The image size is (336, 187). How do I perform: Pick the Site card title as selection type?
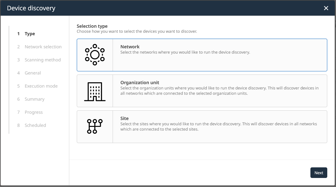tap(124, 118)
